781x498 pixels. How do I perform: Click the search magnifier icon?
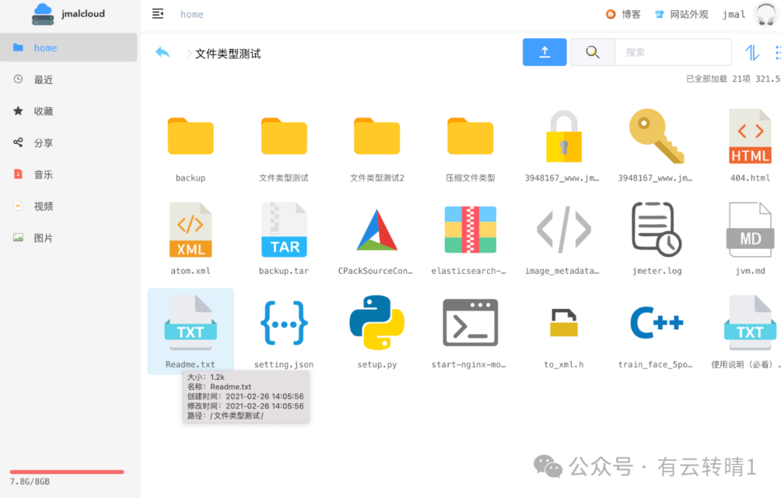pos(592,52)
